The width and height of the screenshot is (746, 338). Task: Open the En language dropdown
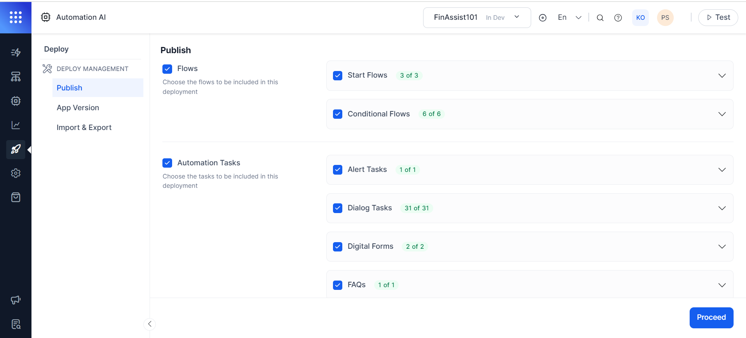pyautogui.click(x=569, y=17)
